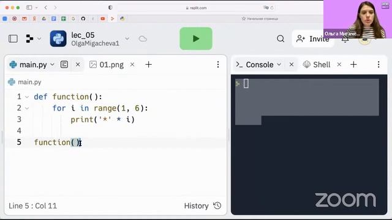The width and height of the screenshot is (392, 220).
Task: Click the function() call on line 5
Action: 58,142
